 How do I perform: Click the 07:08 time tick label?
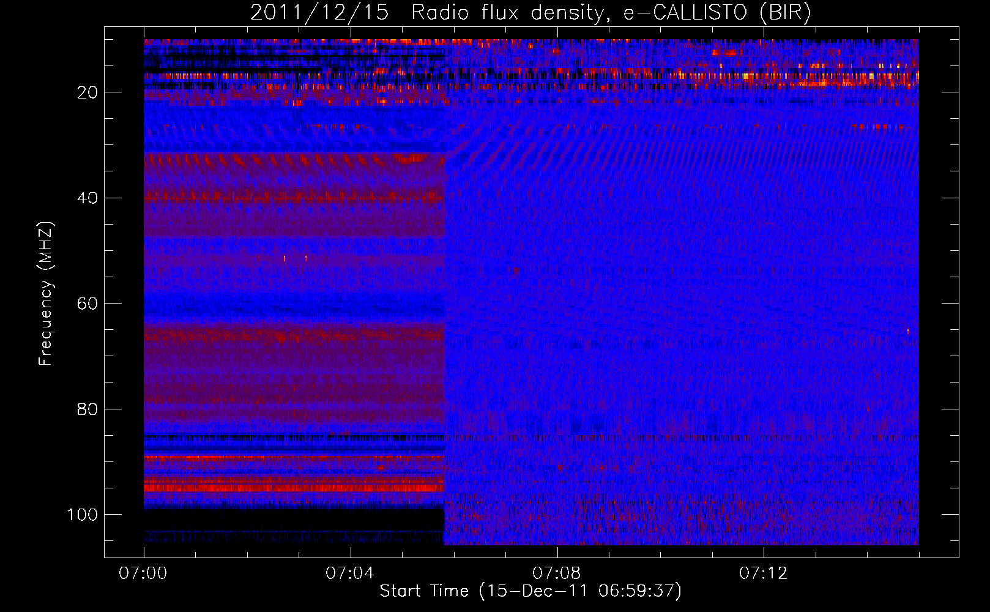tap(557, 573)
